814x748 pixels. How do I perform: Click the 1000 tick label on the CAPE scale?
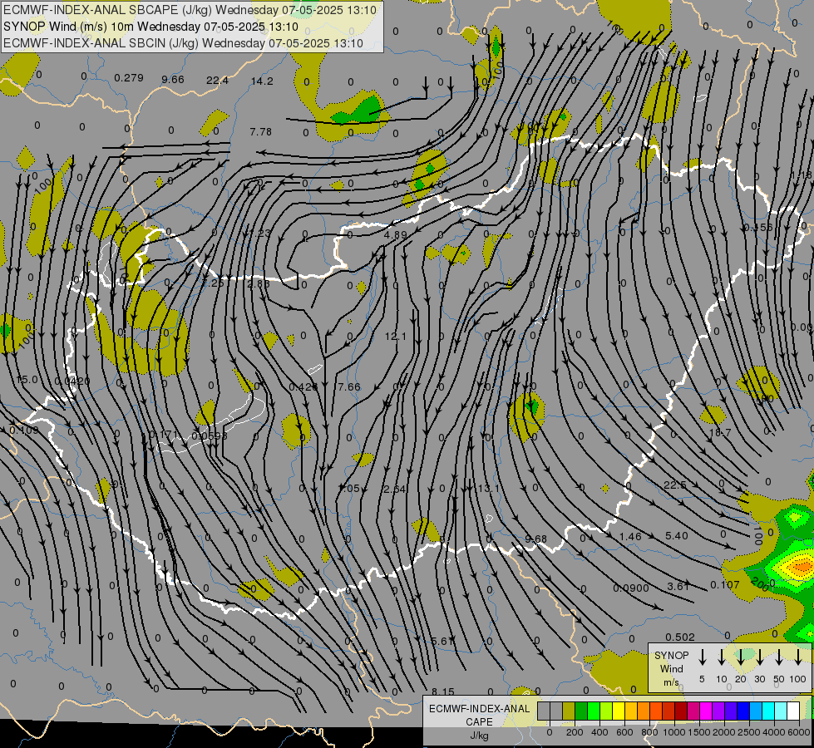click(674, 732)
